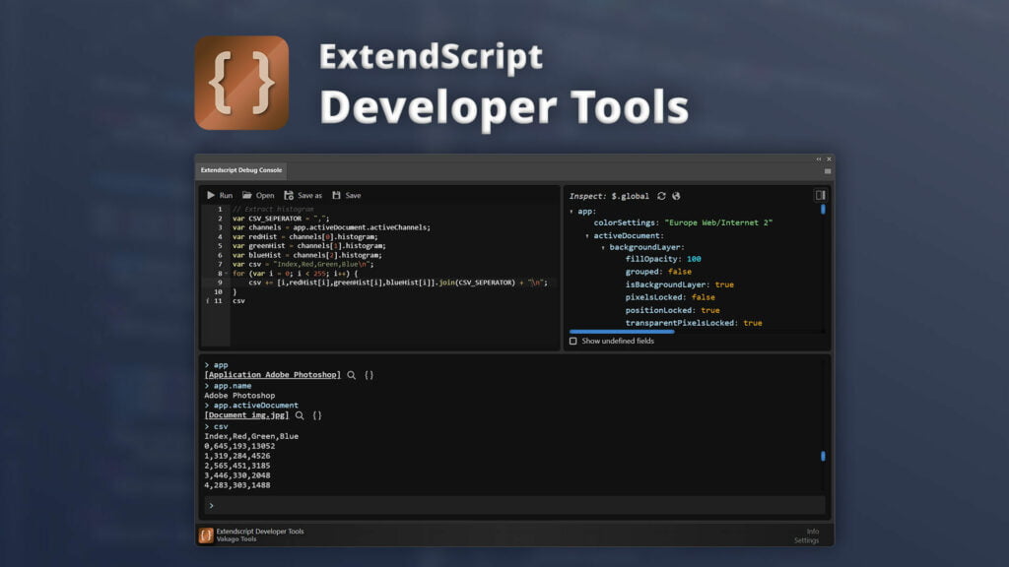
Task: Click the [Document img.jpg] result link
Action: pyautogui.click(x=247, y=415)
